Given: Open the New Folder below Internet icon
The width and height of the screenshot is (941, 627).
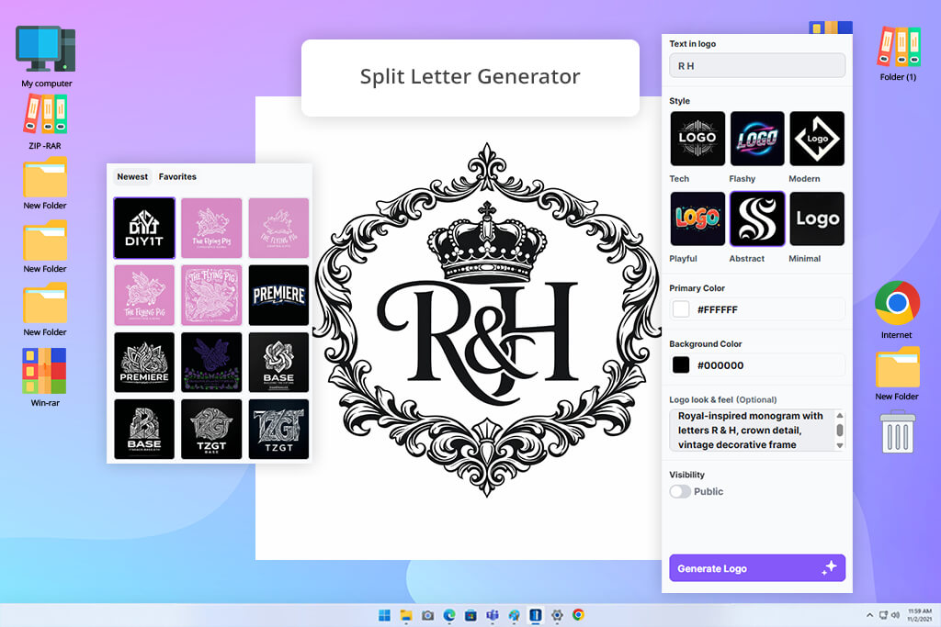Looking at the screenshot, I should (897, 374).
